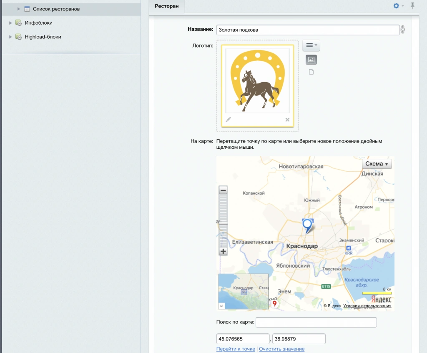The height and width of the screenshot is (353, 427).
Task: Click the green E115 road badge
Action: point(326,286)
